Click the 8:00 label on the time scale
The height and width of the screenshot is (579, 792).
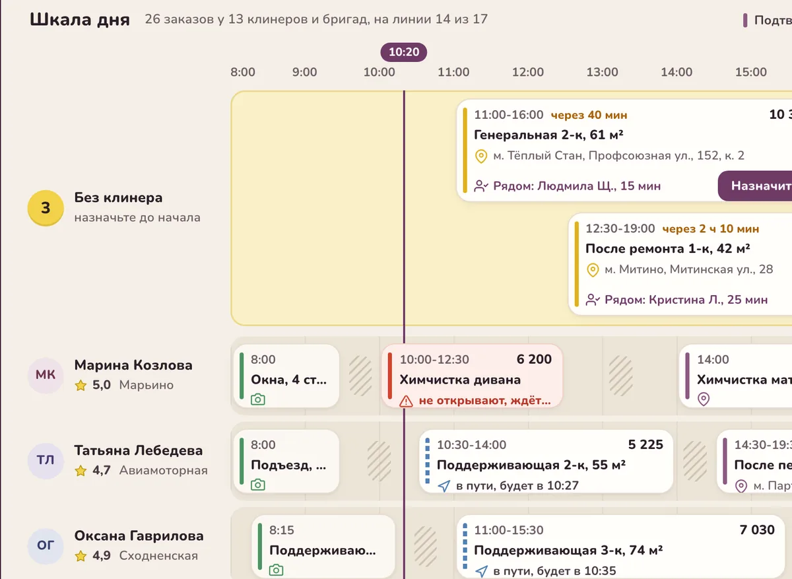[x=243, y=73]
